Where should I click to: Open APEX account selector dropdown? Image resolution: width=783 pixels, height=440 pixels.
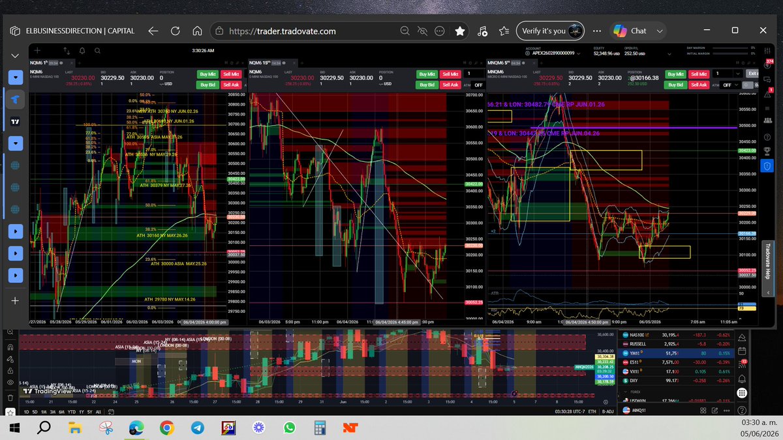552,53
